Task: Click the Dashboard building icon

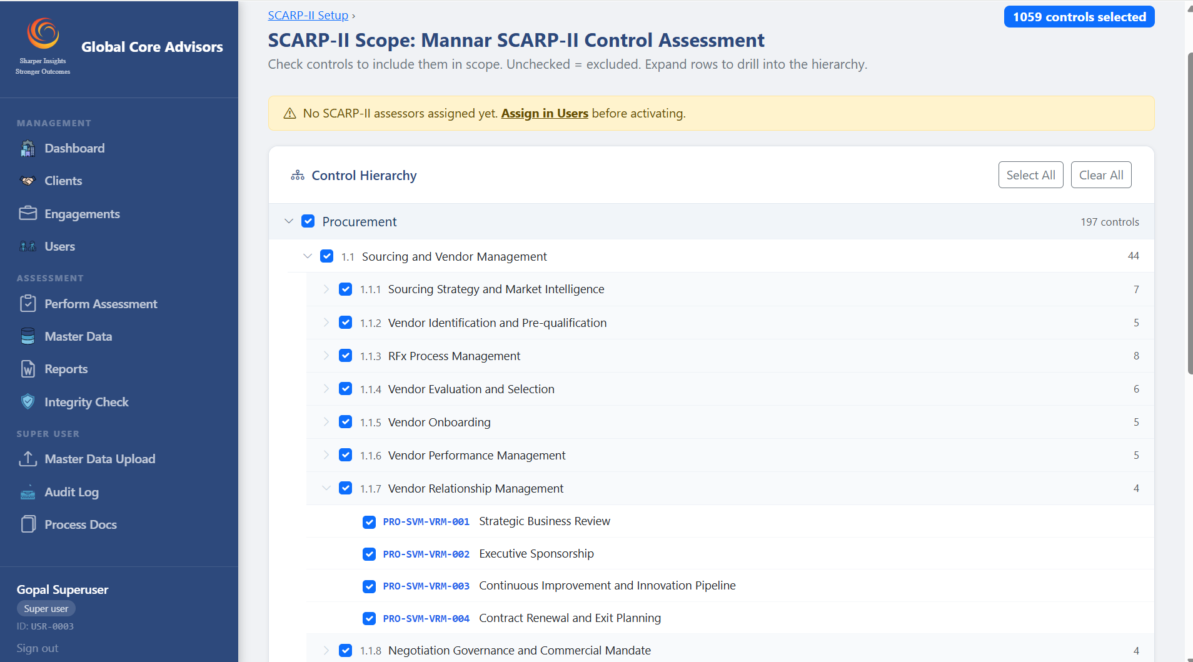Action: pos(28,148)
